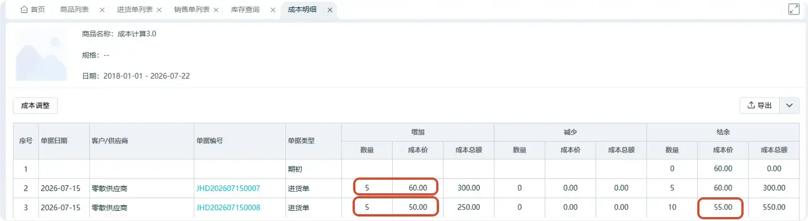
Task: Close the 库存查询 tab
Action: coord(273,10)
